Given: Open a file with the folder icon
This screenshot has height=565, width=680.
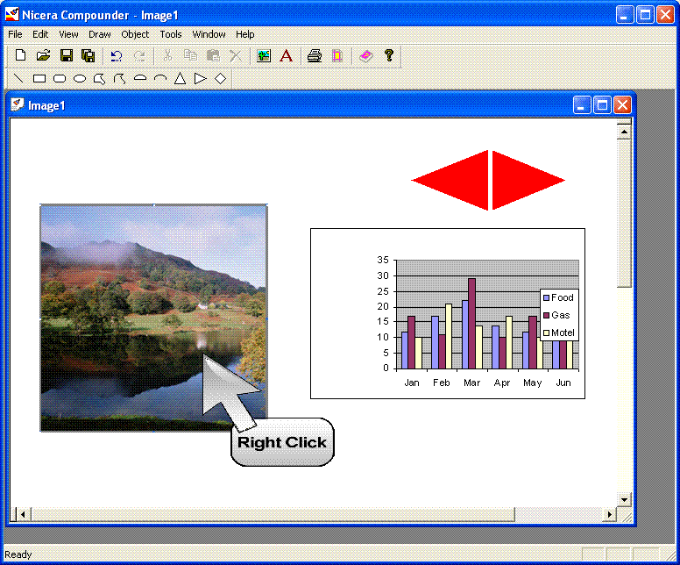Looking at the screenshot, I should point(43,56).
